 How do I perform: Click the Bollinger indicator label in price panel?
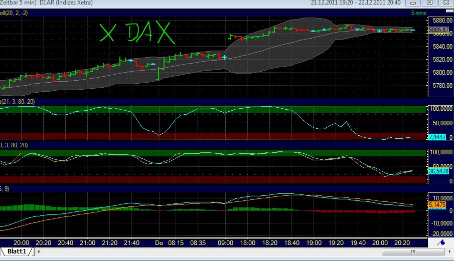tap(14, 13)
